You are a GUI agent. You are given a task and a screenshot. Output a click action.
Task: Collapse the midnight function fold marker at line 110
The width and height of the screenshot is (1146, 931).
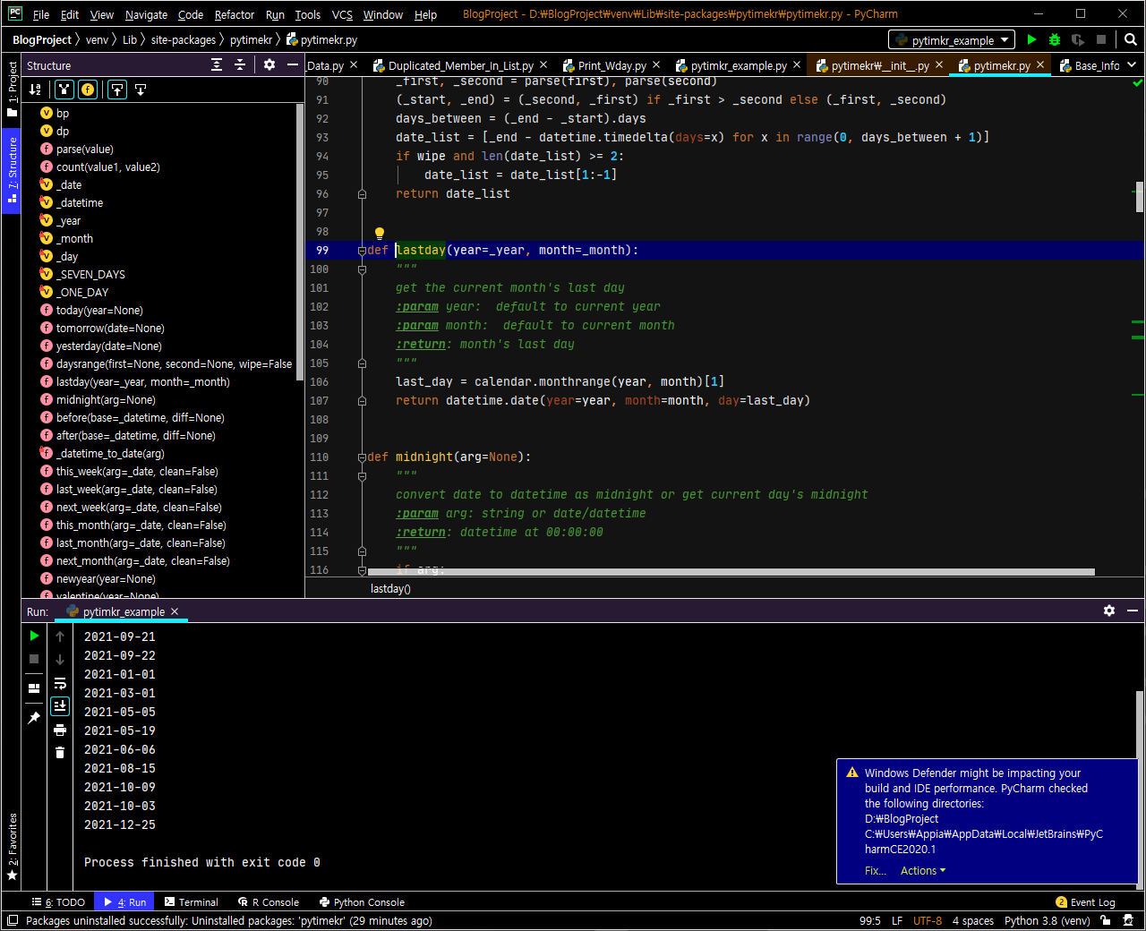362,457
